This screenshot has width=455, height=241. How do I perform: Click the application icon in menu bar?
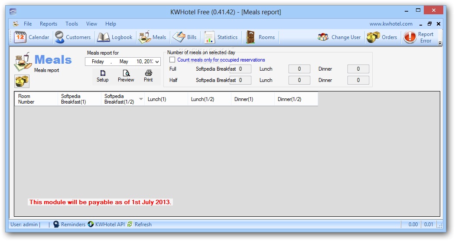pos(16,24)
